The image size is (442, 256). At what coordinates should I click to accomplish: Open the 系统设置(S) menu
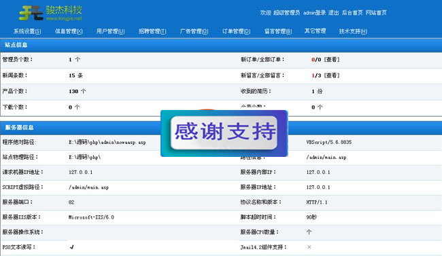tap(27, 31)
